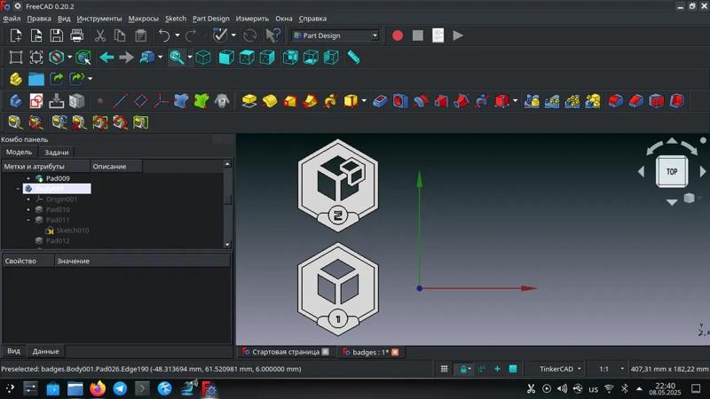Viewport: 710px width, 399px height.
Task: Switch to the Задачи tab
Action: [57, 153]
